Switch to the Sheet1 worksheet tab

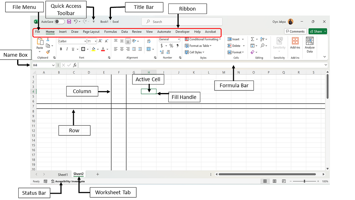tap(63, 174)
